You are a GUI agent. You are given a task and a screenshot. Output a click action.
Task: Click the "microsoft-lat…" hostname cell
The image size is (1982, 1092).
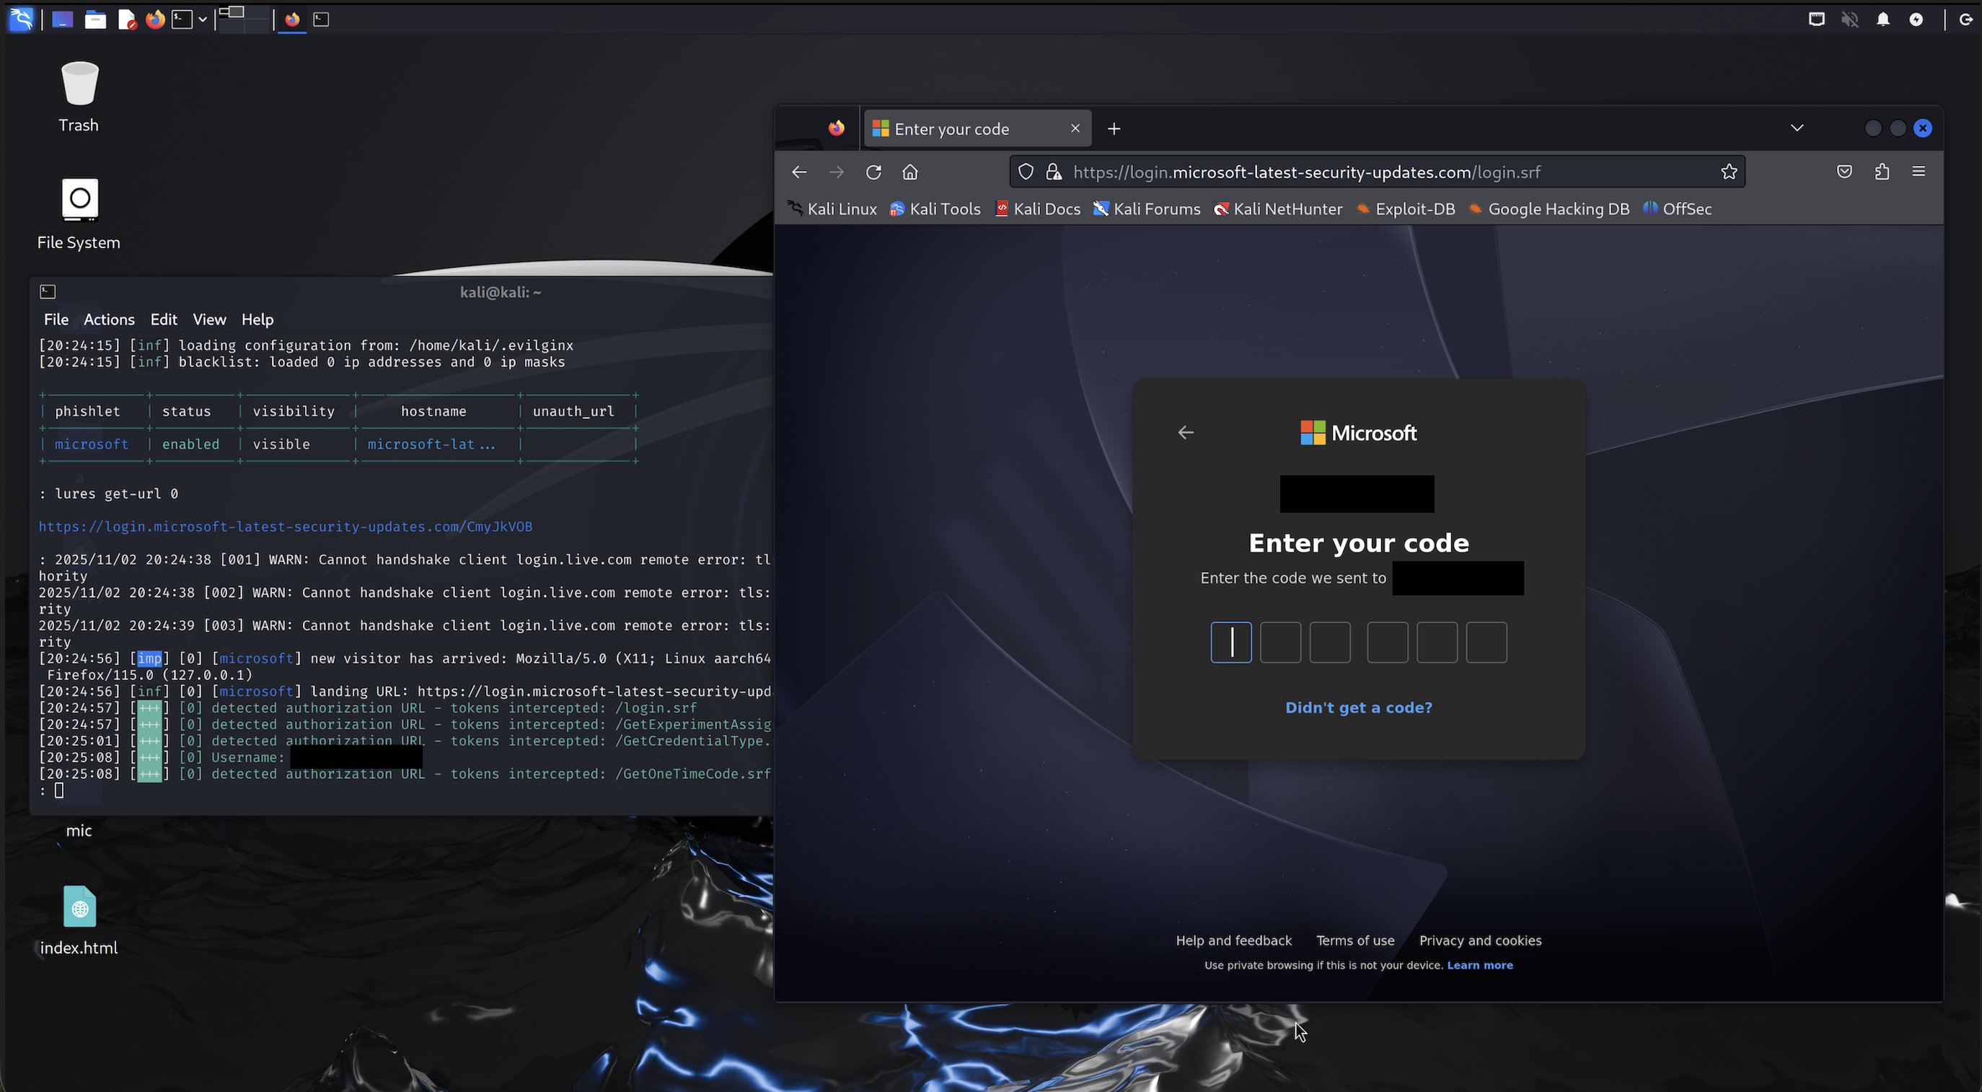[x=431, y=445]
